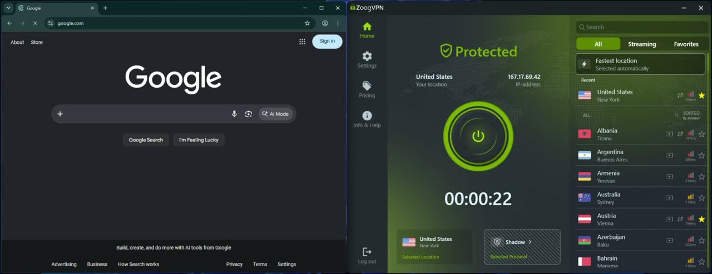Click the Protected shield status icon
The image size is (712, 274).
coord(446,51)
